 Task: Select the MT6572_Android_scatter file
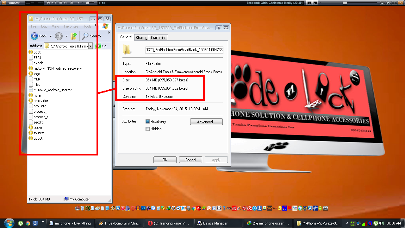53,90
